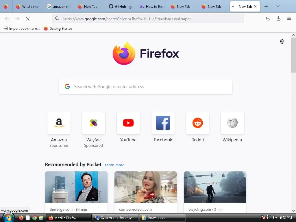Viewport: 296px width, 222px height.
Task: Click the volume speaker tray icon
Action: click(275, 217)
